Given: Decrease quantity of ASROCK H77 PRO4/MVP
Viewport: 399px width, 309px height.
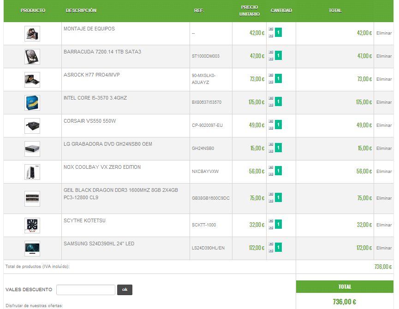Looking at the screenshot, I should (271, 82).
